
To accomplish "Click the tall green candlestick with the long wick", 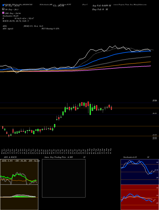I will pyautogui.click(x=90, y=109).
